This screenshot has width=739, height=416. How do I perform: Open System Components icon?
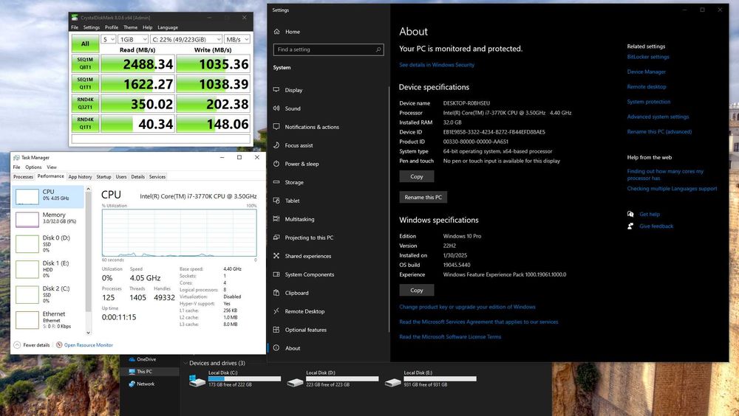[x=276, y=274]
